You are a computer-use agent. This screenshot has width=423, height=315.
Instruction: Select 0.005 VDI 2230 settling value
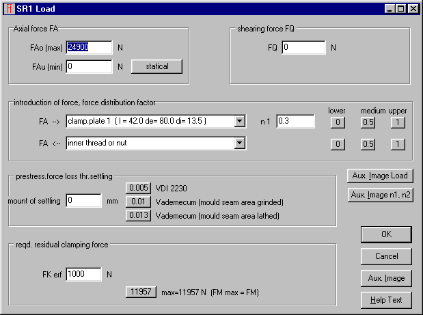click(x=138, y=189)
